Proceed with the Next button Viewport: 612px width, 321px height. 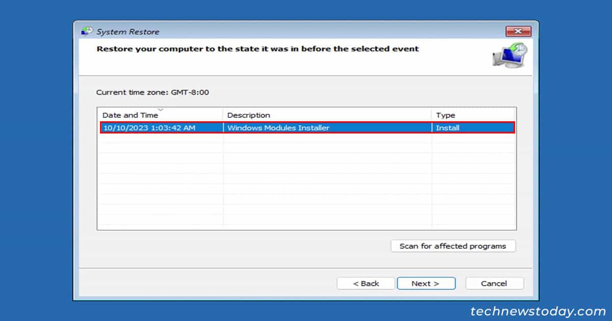point(426,283)
